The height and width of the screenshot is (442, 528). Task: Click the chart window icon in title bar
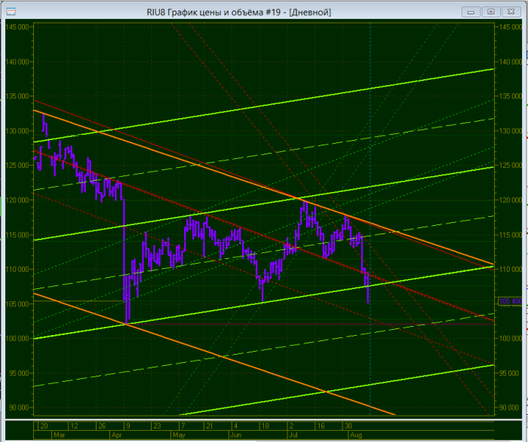coord(11,12)
